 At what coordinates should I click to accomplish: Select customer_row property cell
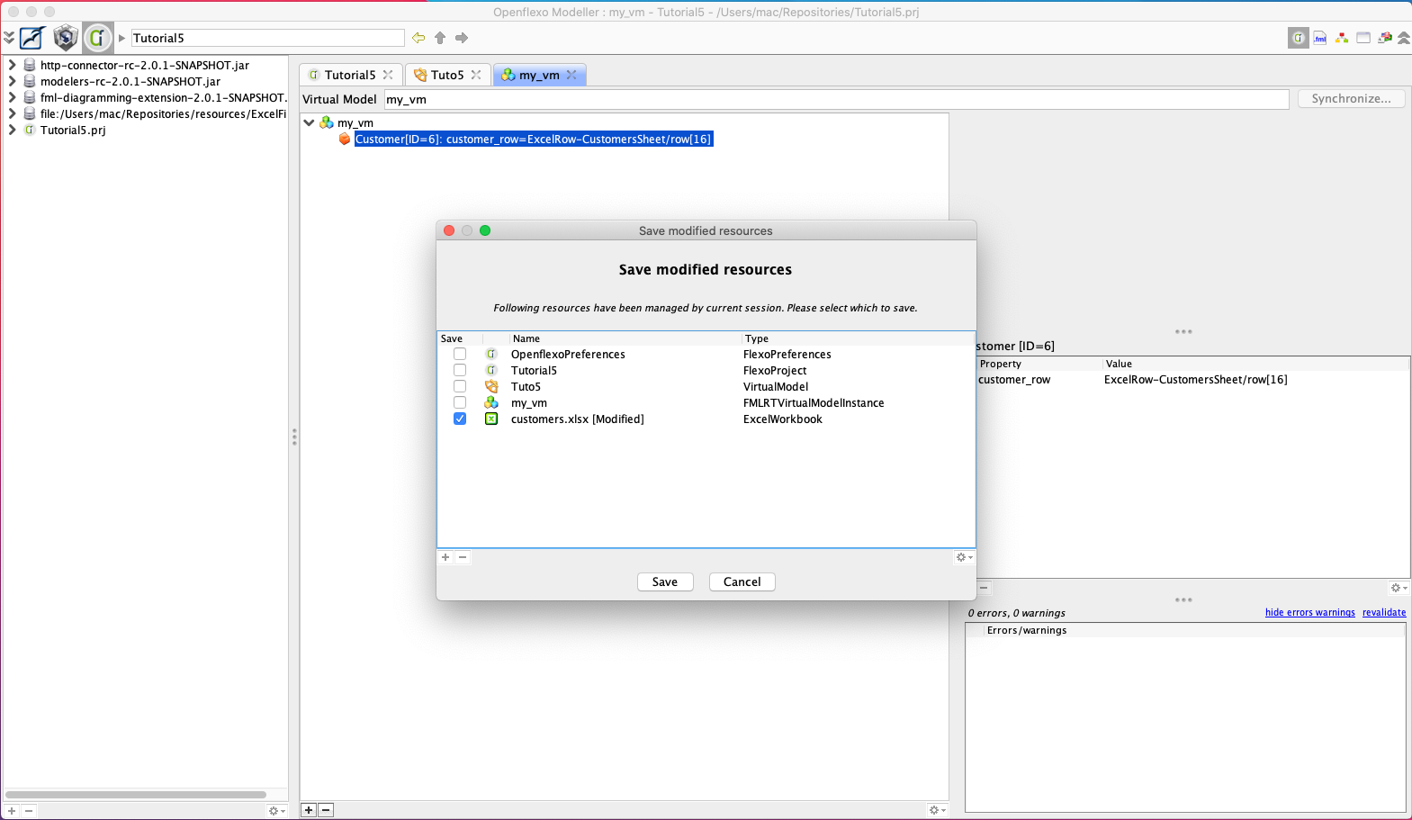(x=1039, y=380)
